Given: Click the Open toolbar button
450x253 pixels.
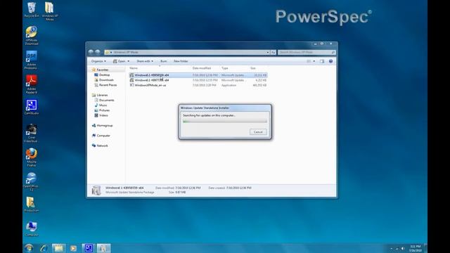Looking at the screenshot, I should pyautogui.click(x=120, y=61).
